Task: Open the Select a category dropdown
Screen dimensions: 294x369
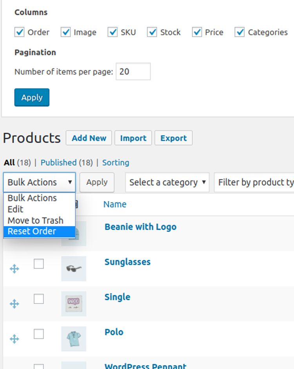Action: coord(167,183)
